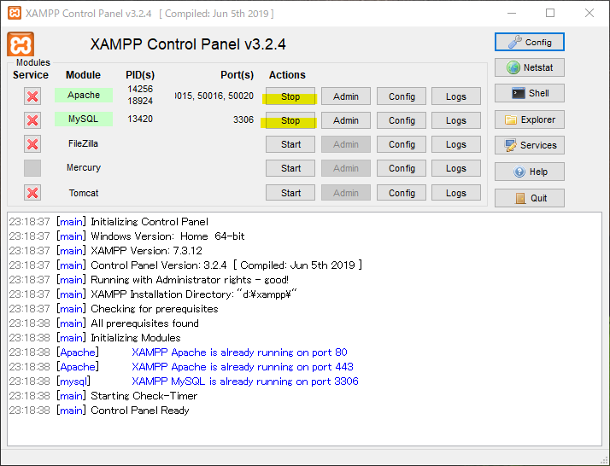Toggle the FileZilla service install checkbox

32,144
